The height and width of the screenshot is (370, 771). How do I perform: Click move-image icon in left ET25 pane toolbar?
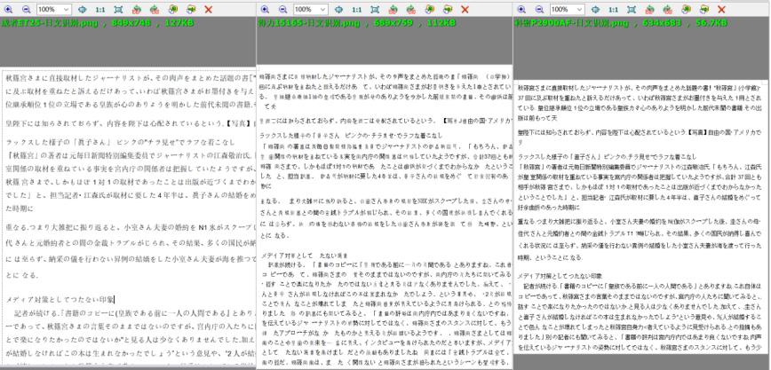click(x=191, y=10)
